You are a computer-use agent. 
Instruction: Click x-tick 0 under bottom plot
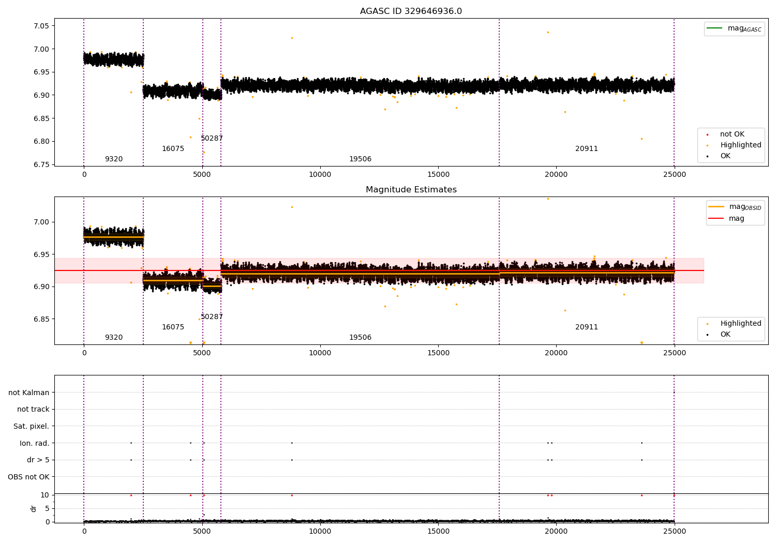pyautogui.click(x=84, y=531)
